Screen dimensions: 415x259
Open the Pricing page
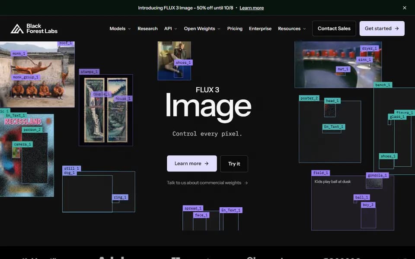click(x=235, y=28)
